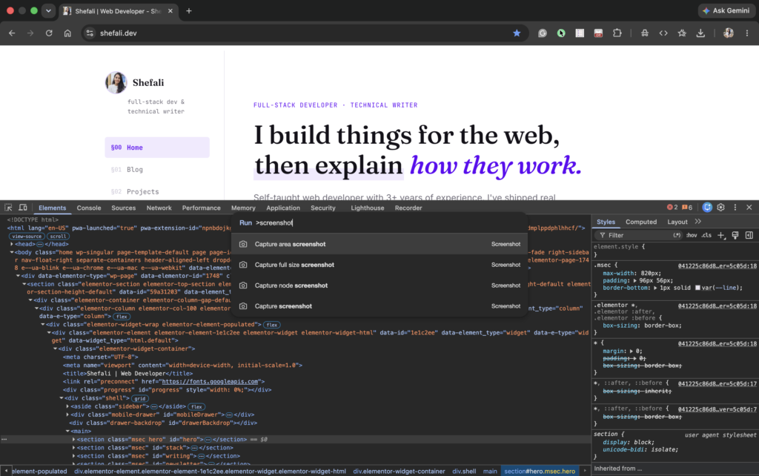Image resolution: width=759 pixels, height=476 pixels.
Task: Toggle the device toolbar icon
Action: (23, 208)
